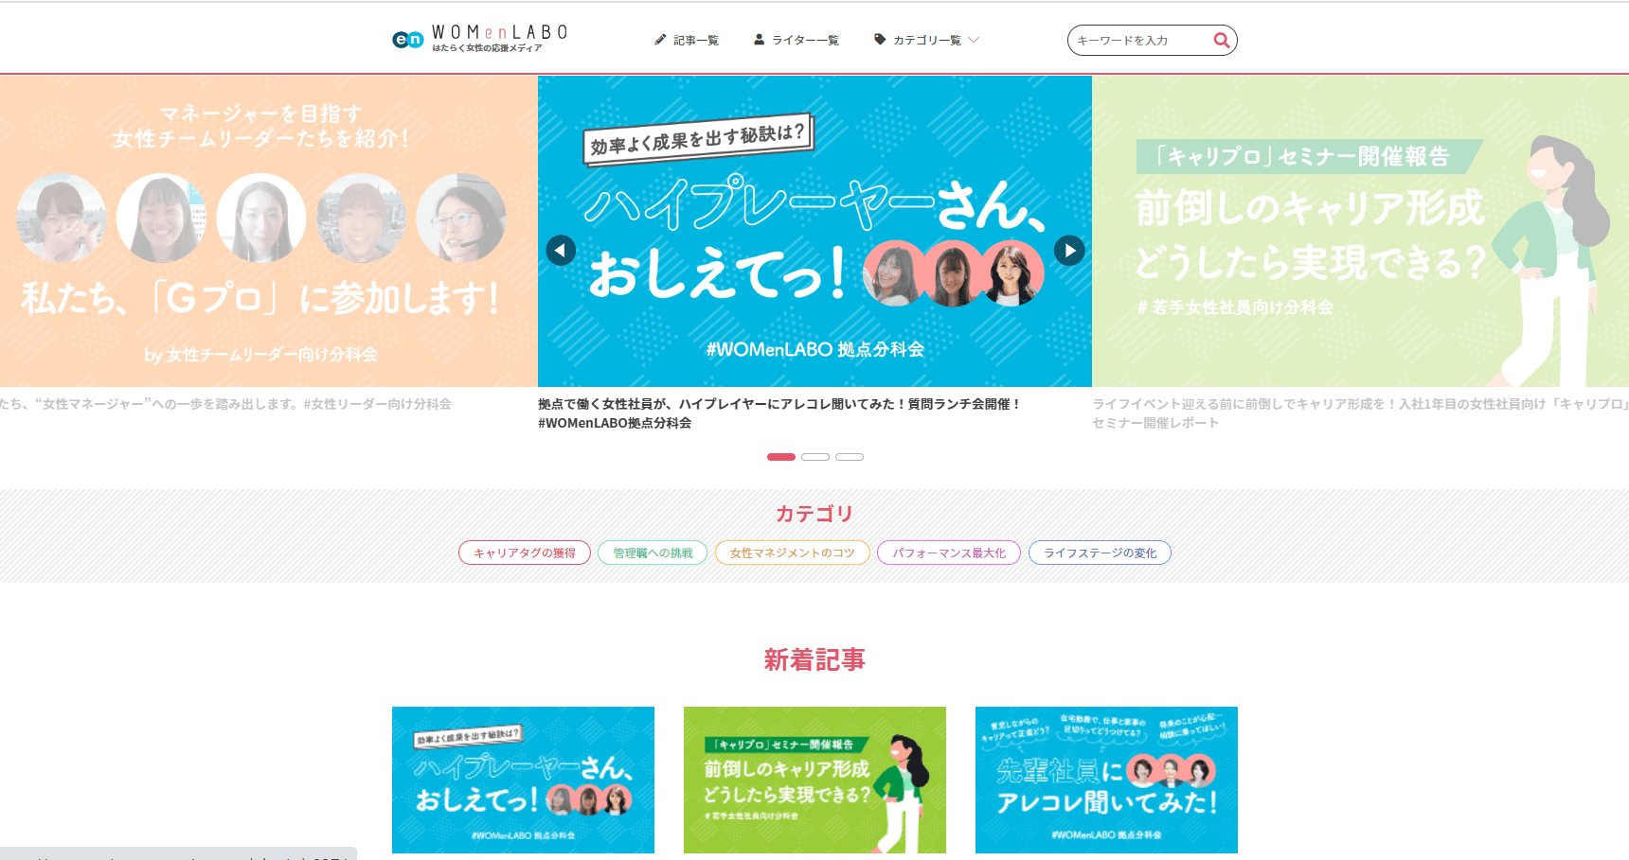Select the third carousel page indicator

click(850, 457)
